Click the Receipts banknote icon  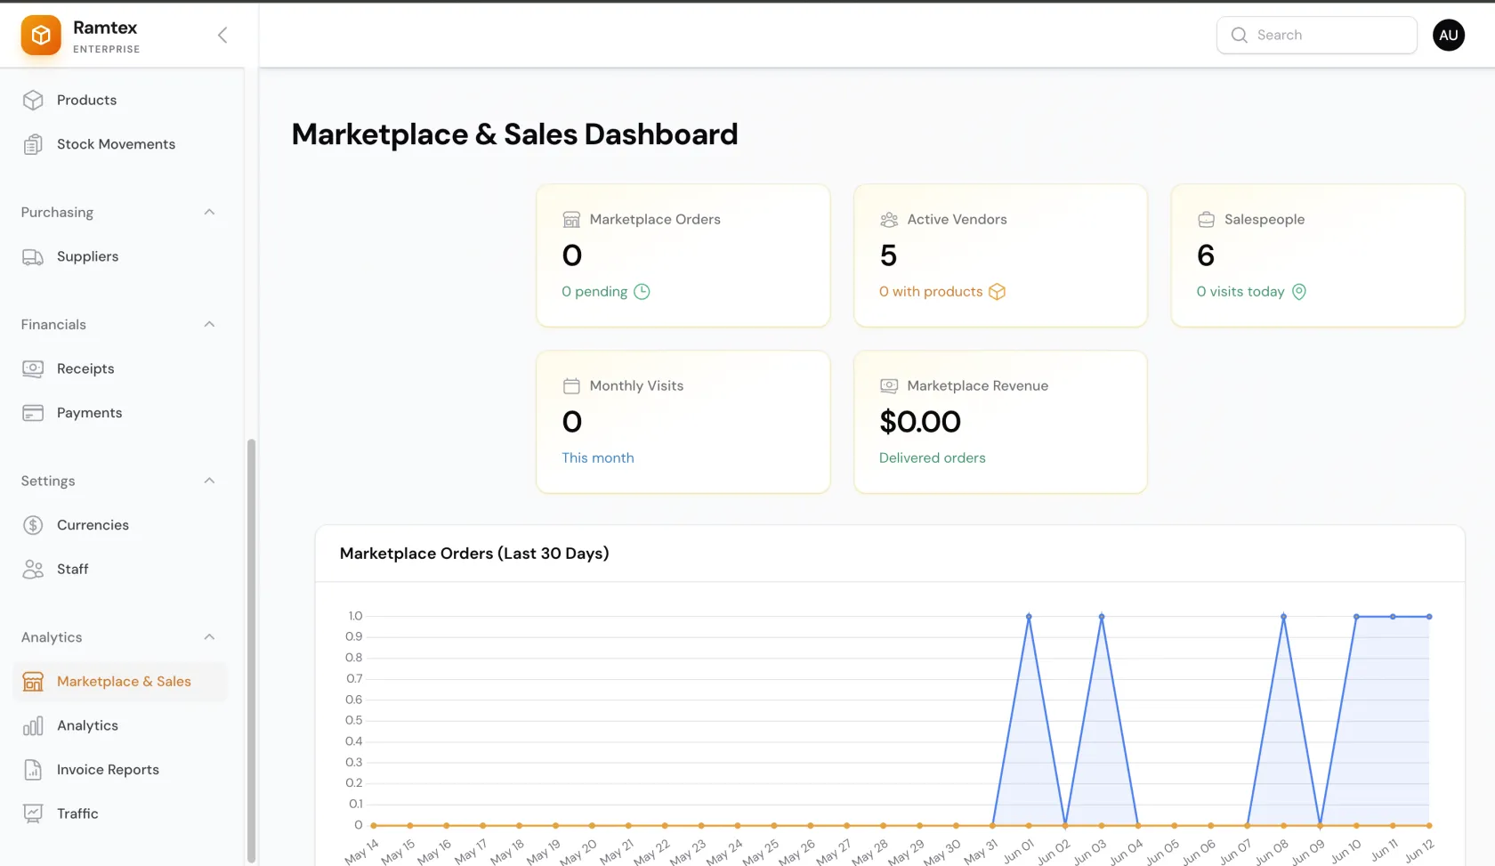tap(33, 368)
